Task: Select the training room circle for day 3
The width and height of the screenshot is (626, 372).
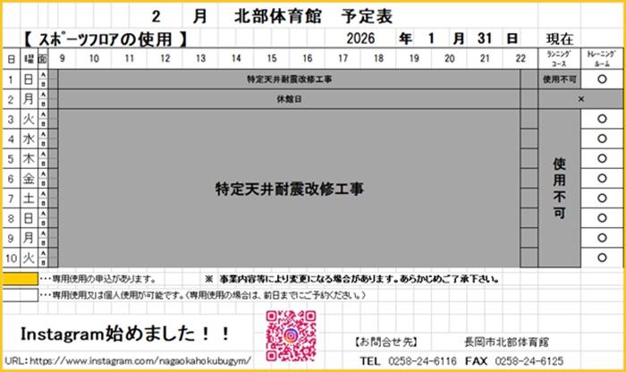Action: (x=601, y=119)
